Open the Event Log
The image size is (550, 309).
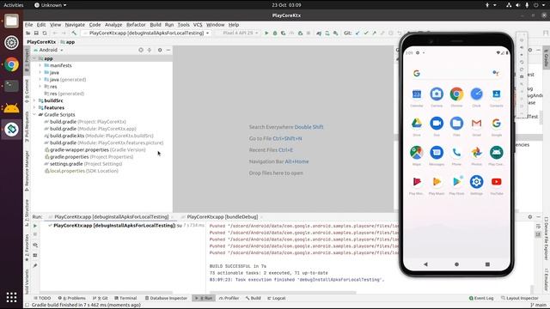pyautogui.click(x=481, y=298)
